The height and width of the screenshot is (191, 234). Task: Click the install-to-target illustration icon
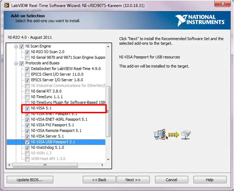click(x=172, y=134)
